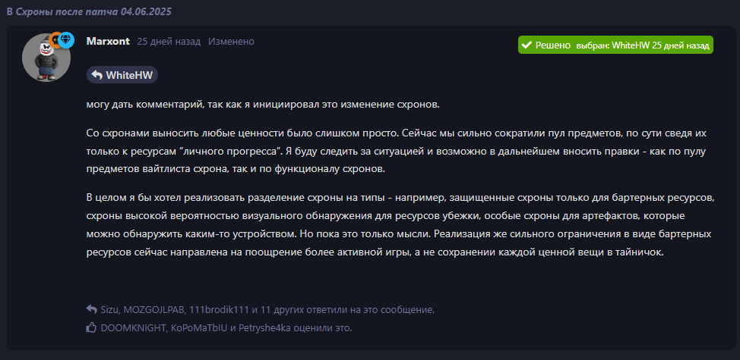
Task: Open the post's '25 дней назад' timestamp
Action: tap(169, 42)
